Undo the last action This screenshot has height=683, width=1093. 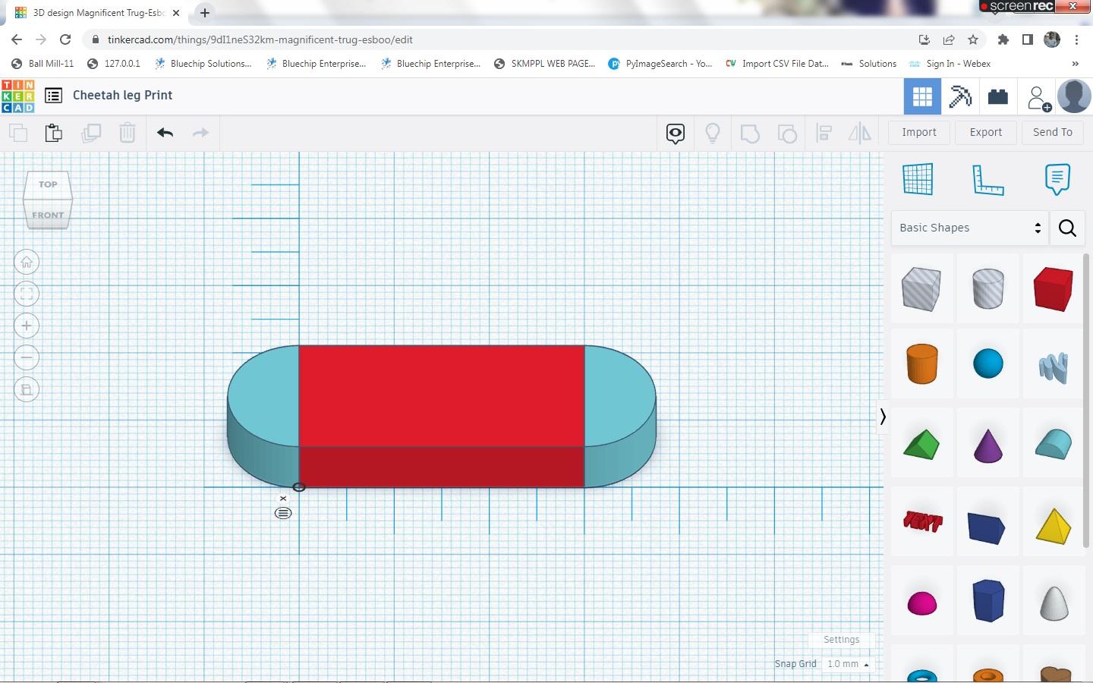(x=165, y=133)
